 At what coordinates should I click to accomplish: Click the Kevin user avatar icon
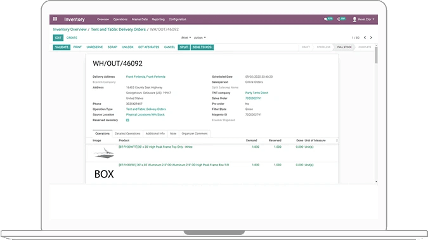point(354,20)
